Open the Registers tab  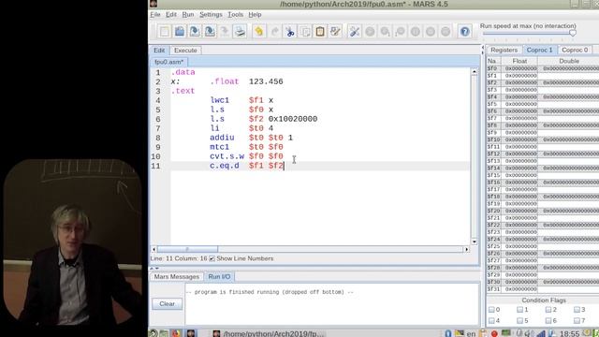(x=504, y=50)
